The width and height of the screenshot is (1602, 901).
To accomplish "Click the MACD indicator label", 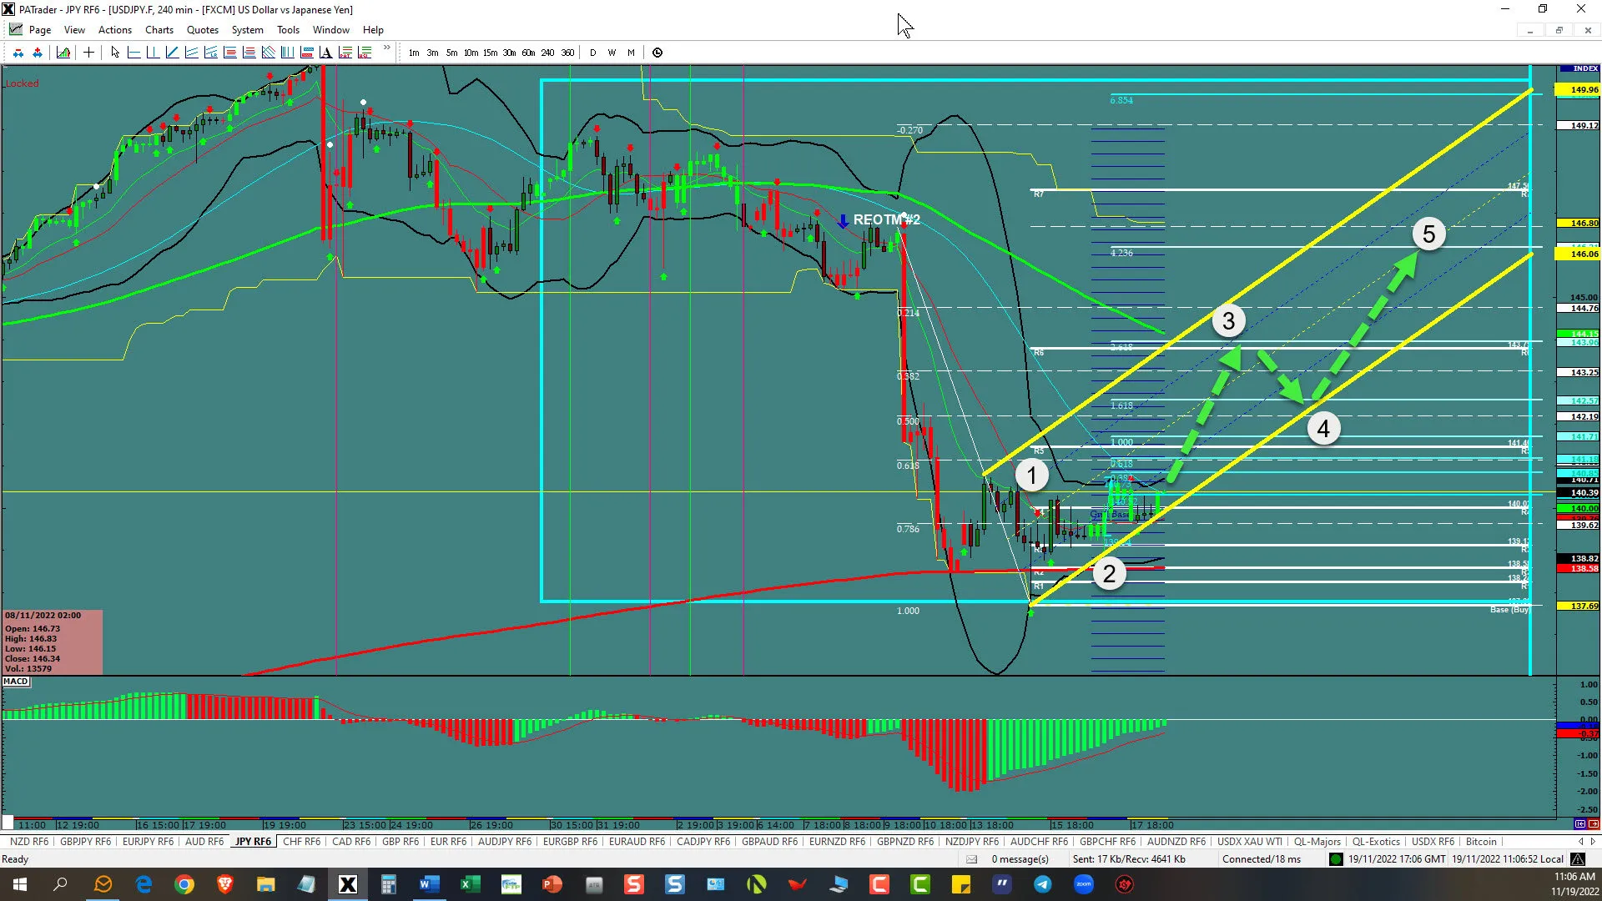I will [x=16, y=682].
